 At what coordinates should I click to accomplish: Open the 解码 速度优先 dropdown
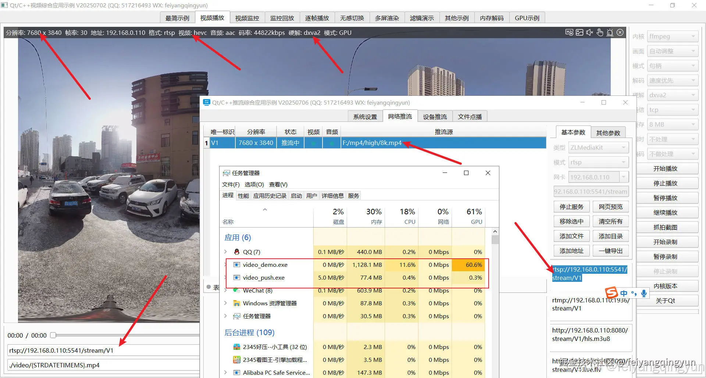(673, 80)
